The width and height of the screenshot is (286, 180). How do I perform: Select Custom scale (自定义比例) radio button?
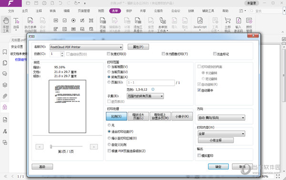point(109,144)
